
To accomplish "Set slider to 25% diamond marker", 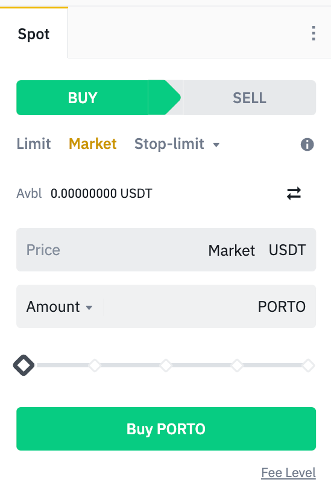I will pyautogui.click(x=95, y=366).
